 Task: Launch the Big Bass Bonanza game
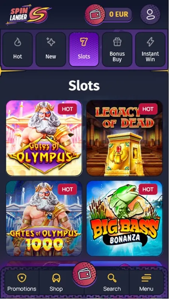point(125,218)
